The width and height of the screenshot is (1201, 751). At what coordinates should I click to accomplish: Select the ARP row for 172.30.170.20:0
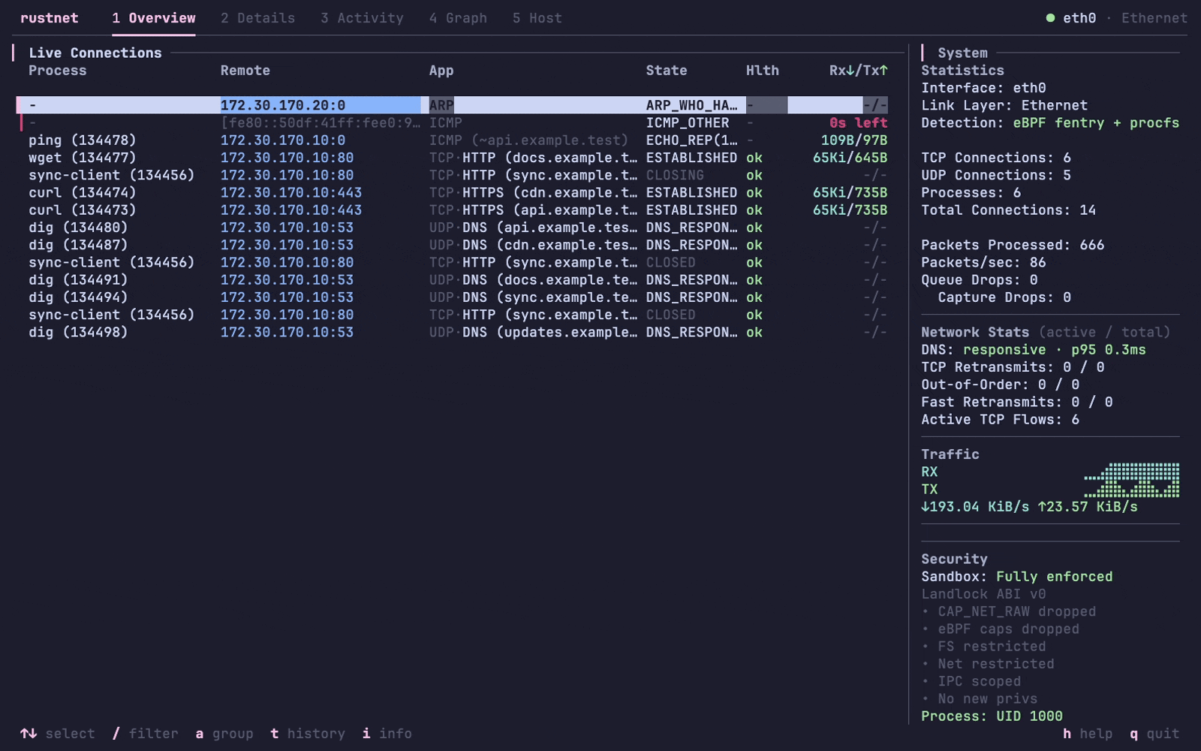tap(453, 105)
